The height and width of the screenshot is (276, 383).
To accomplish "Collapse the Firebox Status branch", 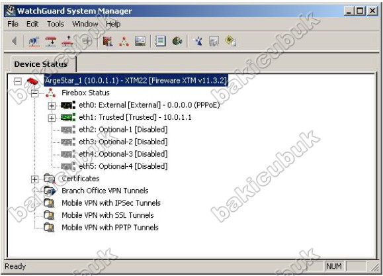I will [34, 93].
